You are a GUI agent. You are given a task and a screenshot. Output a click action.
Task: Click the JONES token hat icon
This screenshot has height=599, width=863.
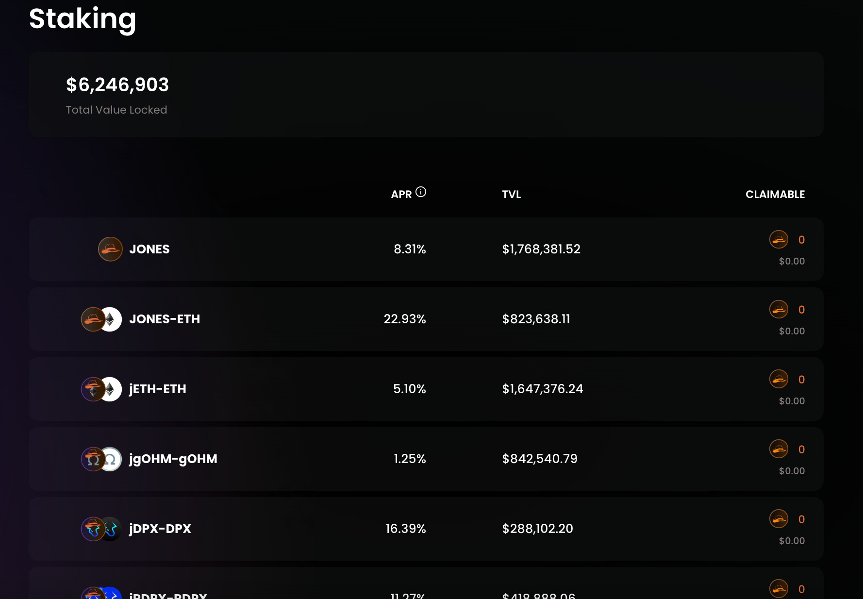(x=110, y=249)
